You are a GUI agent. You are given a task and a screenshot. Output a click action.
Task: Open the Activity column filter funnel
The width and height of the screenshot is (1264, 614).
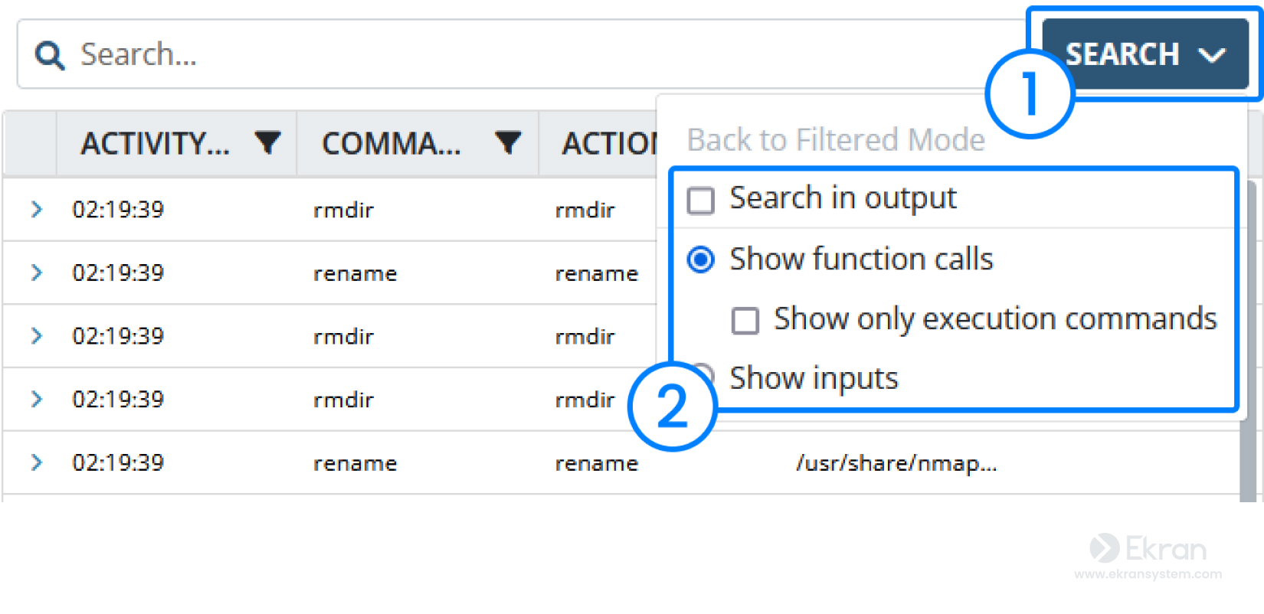coord(267,142)
